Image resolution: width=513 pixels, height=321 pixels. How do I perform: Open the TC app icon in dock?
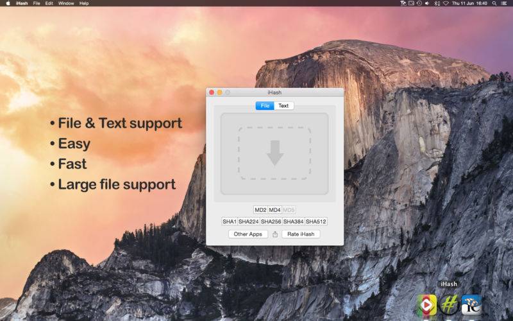(x=471, y=304)
